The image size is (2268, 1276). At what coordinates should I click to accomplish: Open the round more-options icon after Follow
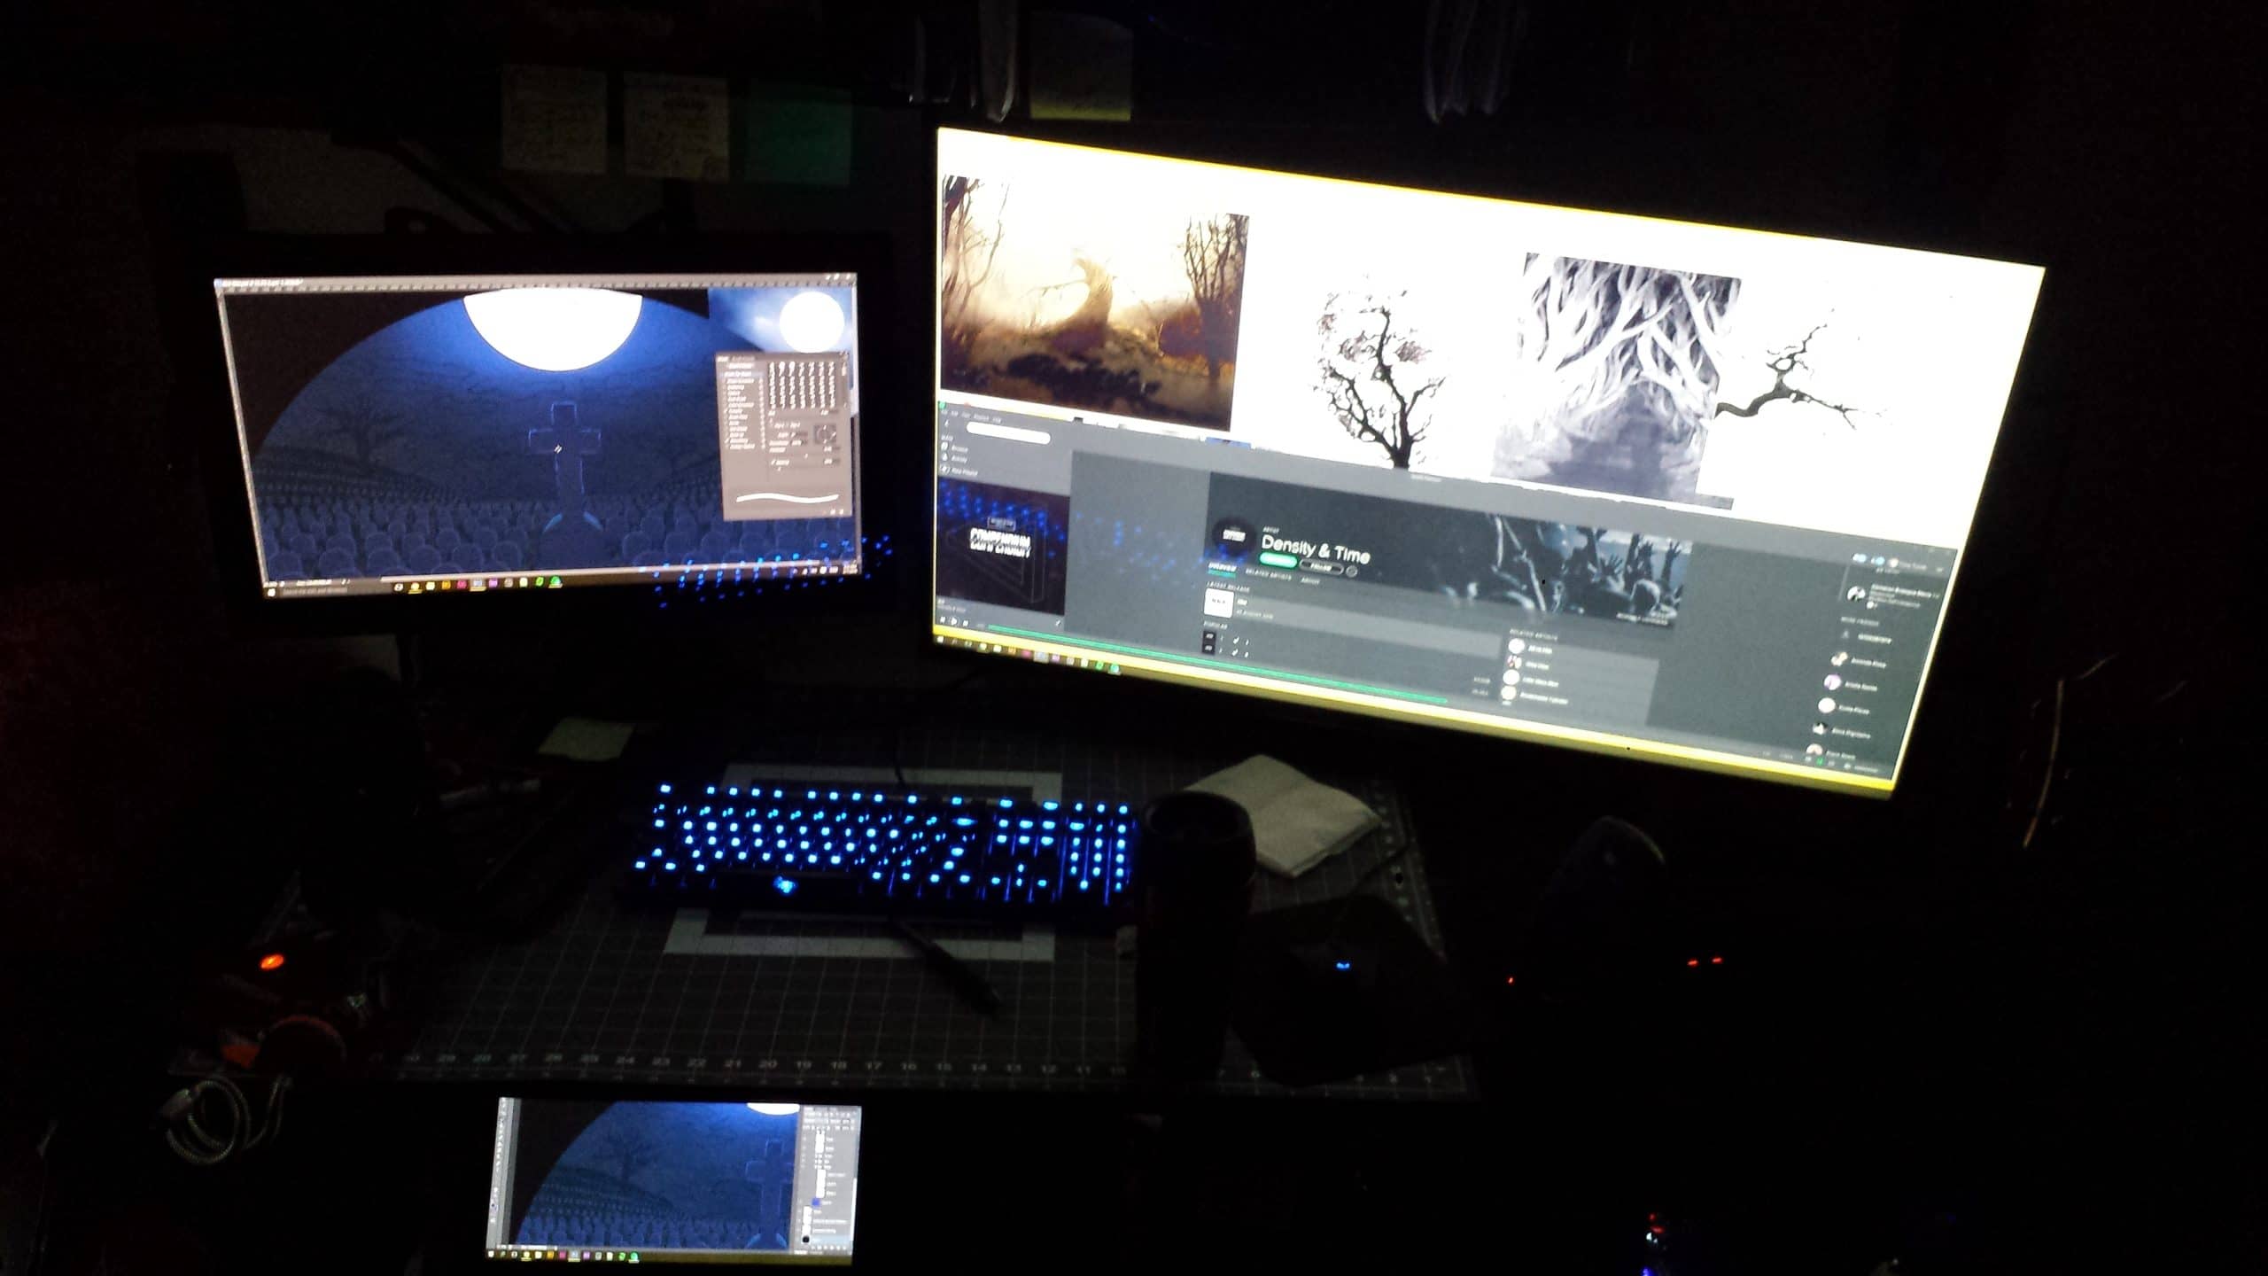(1353, 572)
